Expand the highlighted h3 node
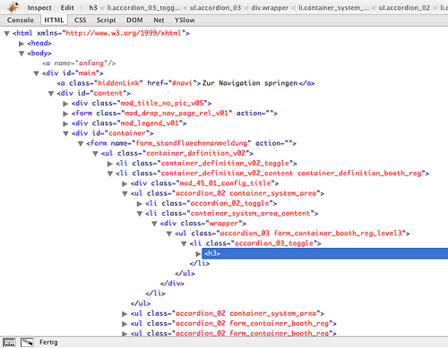The image size is (448, 348). pos(198,254)
